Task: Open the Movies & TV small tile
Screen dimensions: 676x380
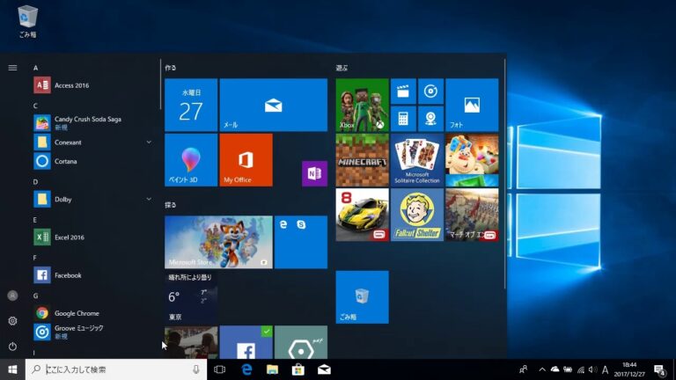Action: [403, 91]
